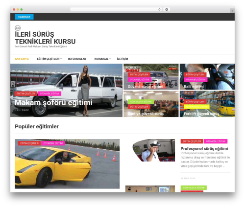
Task: Click the browser reload icon
Action: [x=159, y=10]
